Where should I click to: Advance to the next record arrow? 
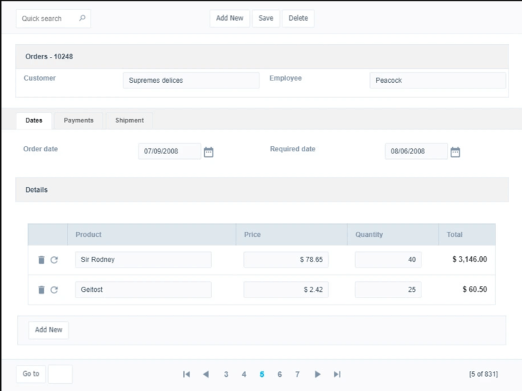(x=318, y=374)
